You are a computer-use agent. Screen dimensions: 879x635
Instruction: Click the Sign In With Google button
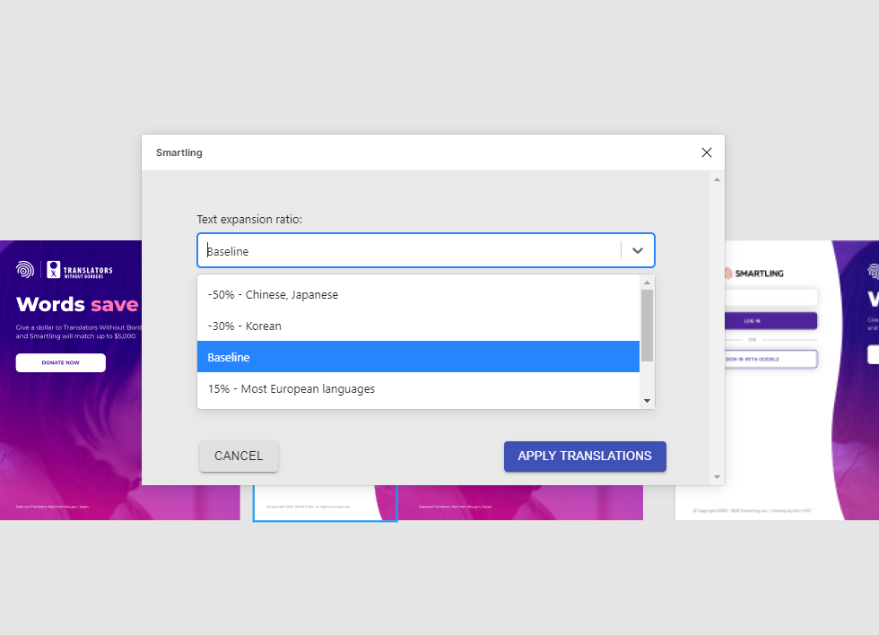[771, 359]
